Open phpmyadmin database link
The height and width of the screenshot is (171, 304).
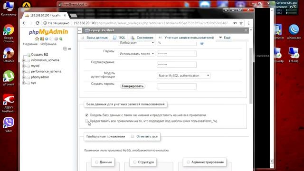coord(40,77)
